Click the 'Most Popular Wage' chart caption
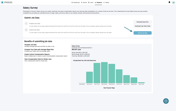The height and width of the screenshot is (111, 176). pos(109,88)
